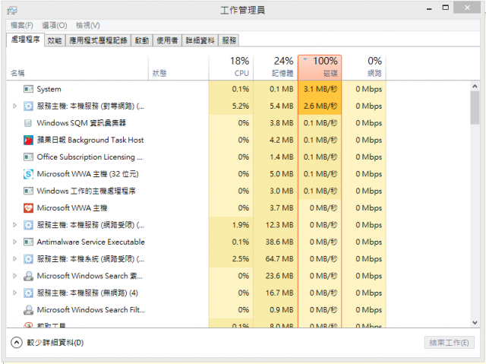The image size is (486, 364).
Task: Click the red heart Microsoft WWA 主機 icon
Action: point(28,207)
